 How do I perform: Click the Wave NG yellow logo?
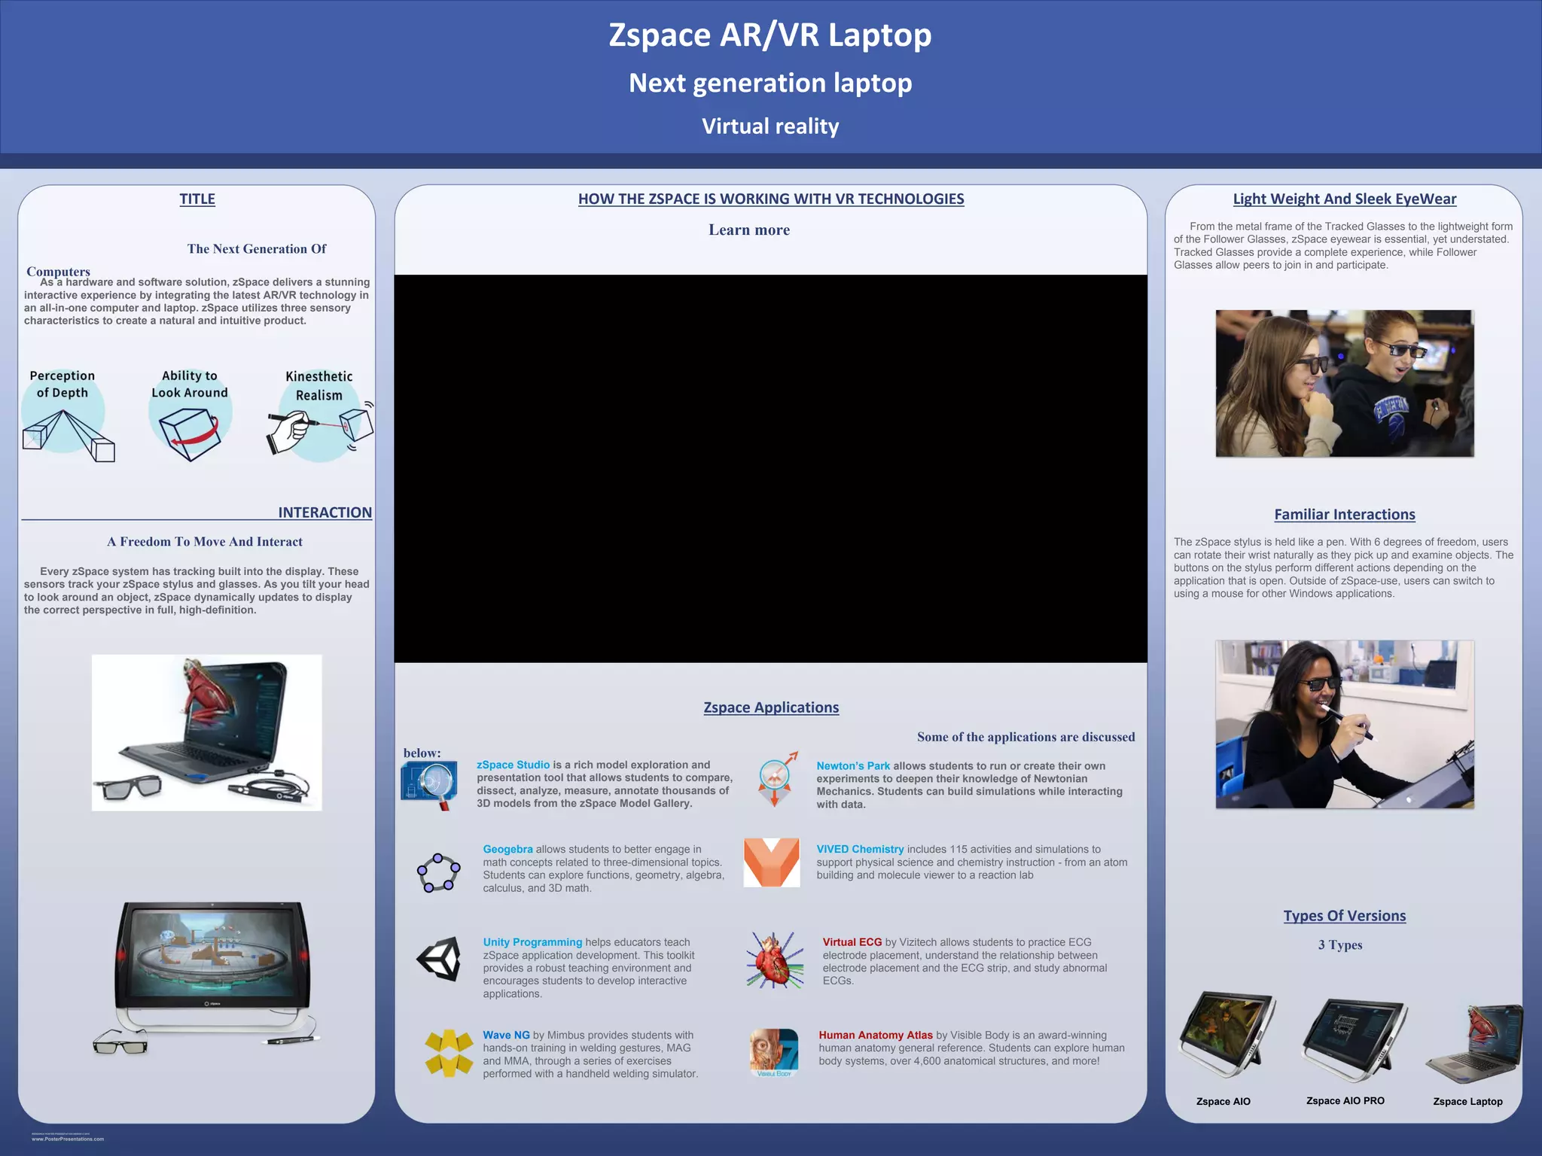(449, 1052)
